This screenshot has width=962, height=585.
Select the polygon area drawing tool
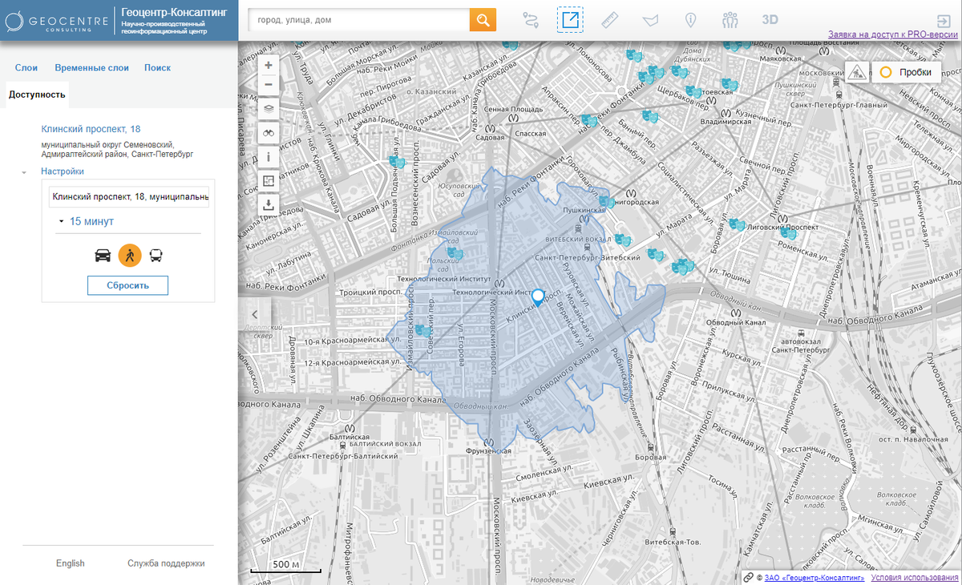(650, 20)
